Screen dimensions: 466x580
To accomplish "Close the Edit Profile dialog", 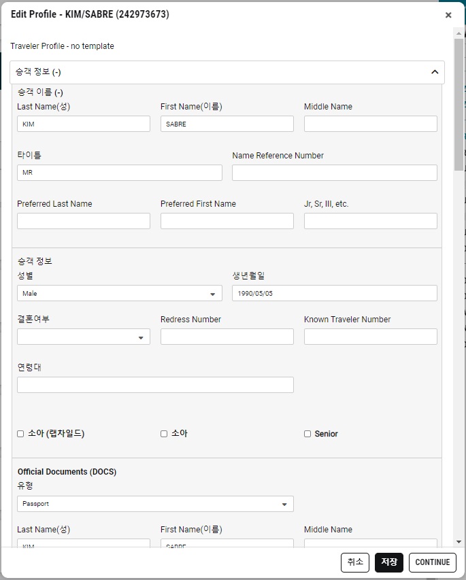I will (448, 15).
